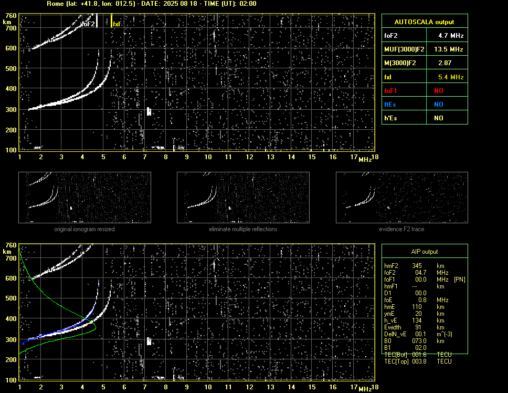The image size is (508, 393).
Task: Click the white NO value for h'Es
Action: coord(438,118)
